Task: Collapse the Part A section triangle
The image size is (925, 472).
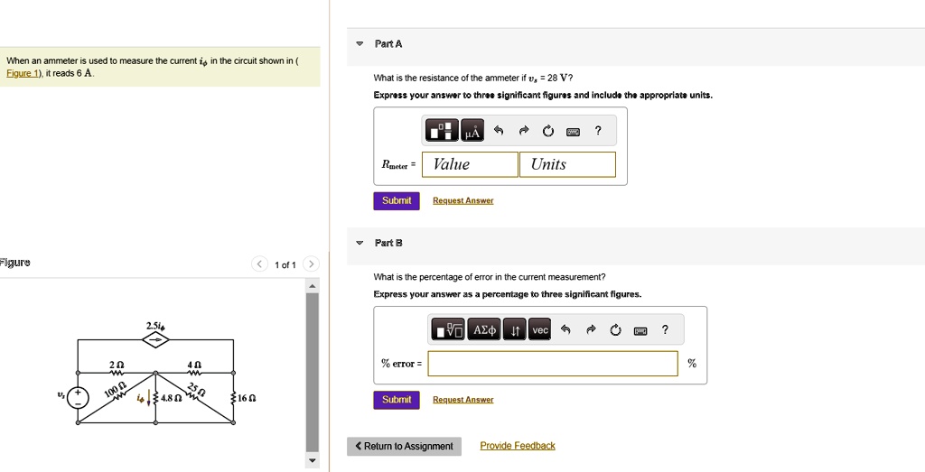Action: pos(360,44)
